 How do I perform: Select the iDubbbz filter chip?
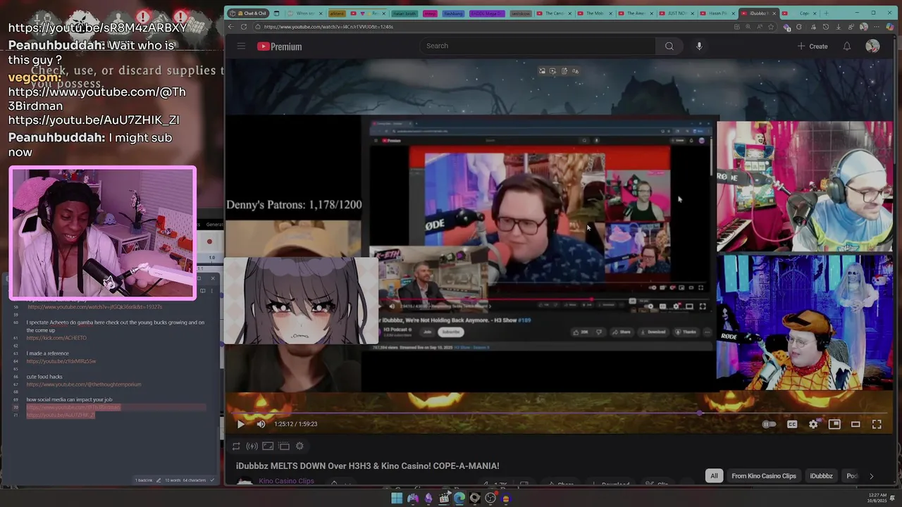click(821, 476)
